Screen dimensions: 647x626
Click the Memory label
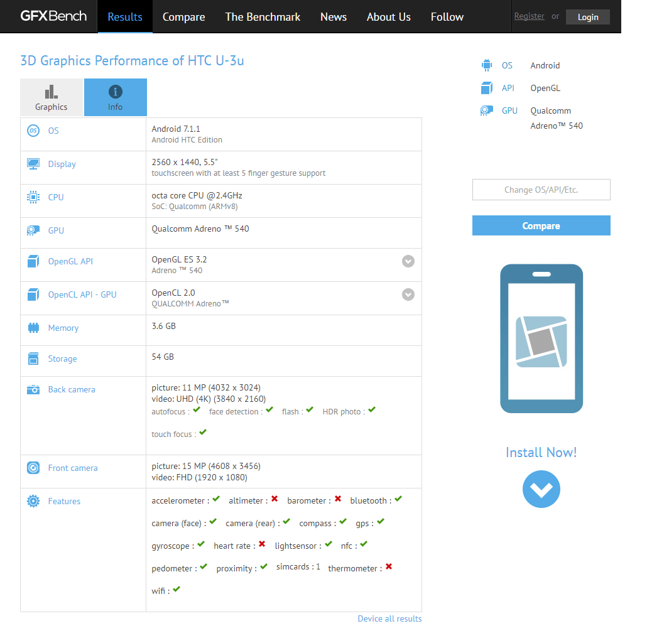point(63,328)
